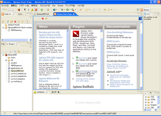
Task: Click the New file toolbar icon
Action: 4,10
